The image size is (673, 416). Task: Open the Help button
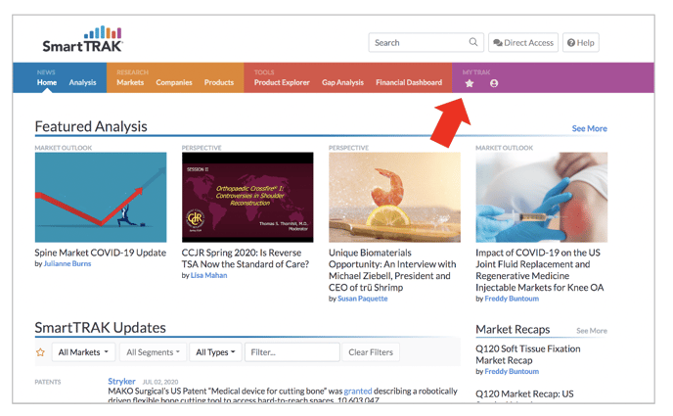click(x=581, y=42)
